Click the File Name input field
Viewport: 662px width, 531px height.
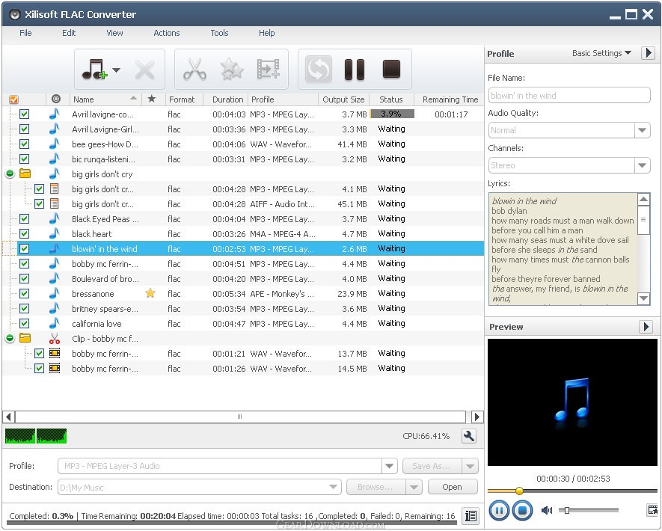569,96
